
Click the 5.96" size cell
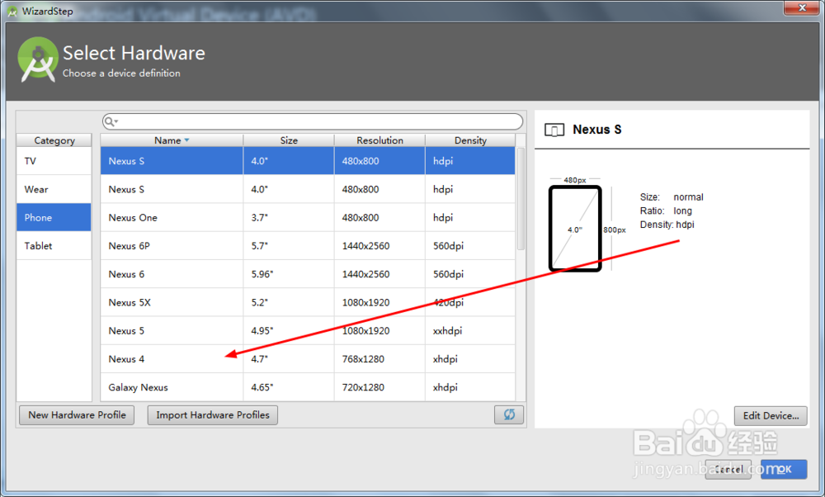tap(289, 274)
